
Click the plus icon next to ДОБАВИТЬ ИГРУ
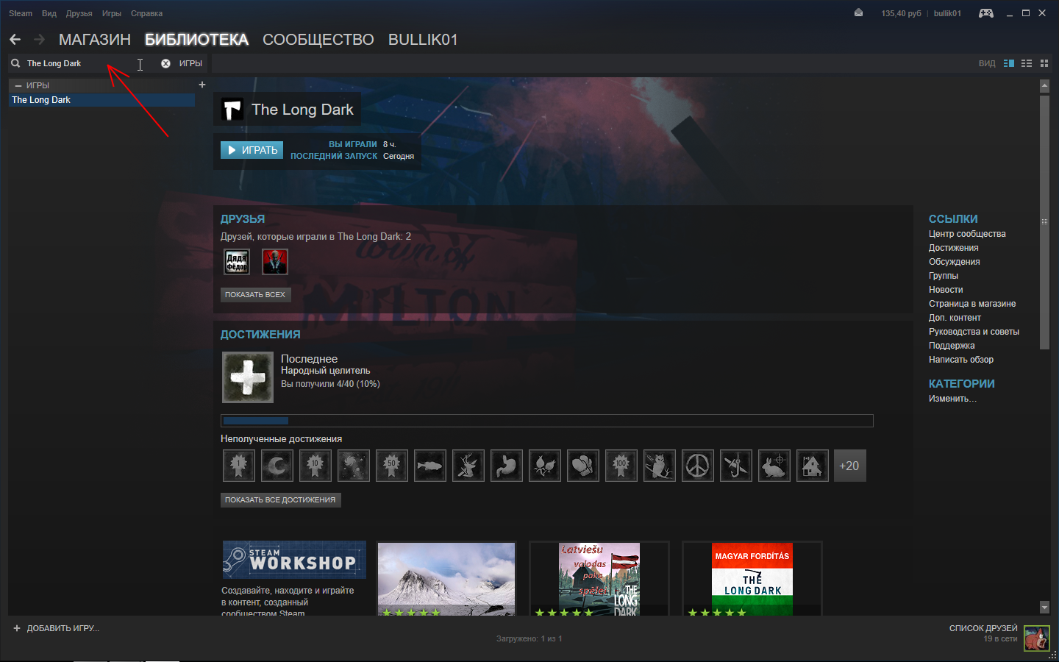pos(17,628)
